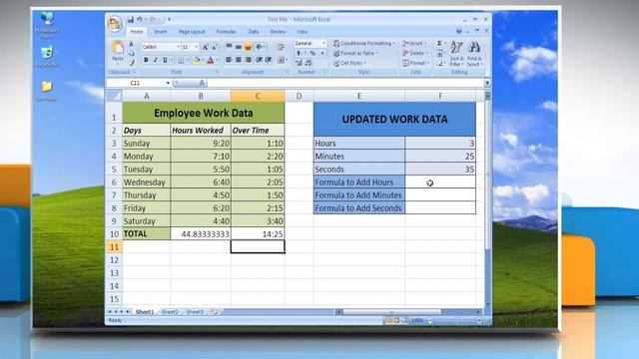This screenshot has width=639, height=359.
Task: Open My Network Places desktop icon
Action: [x=47, y=24]
